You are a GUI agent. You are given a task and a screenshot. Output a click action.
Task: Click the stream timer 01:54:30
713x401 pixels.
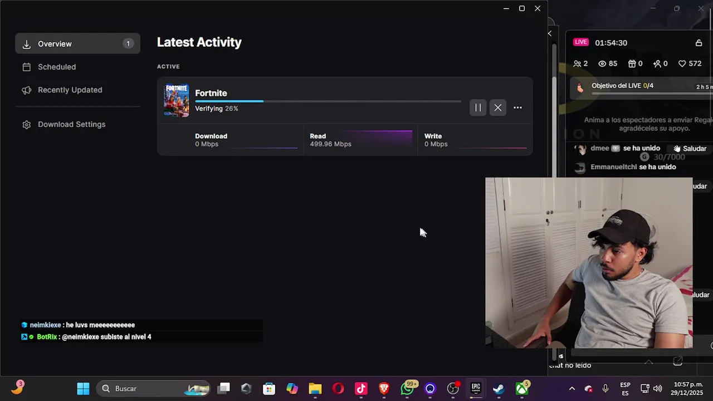point(611,43)
